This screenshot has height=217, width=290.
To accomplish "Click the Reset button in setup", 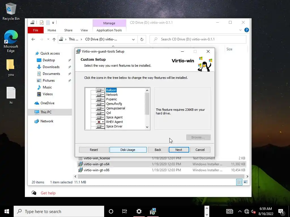I will coord(94,150).
